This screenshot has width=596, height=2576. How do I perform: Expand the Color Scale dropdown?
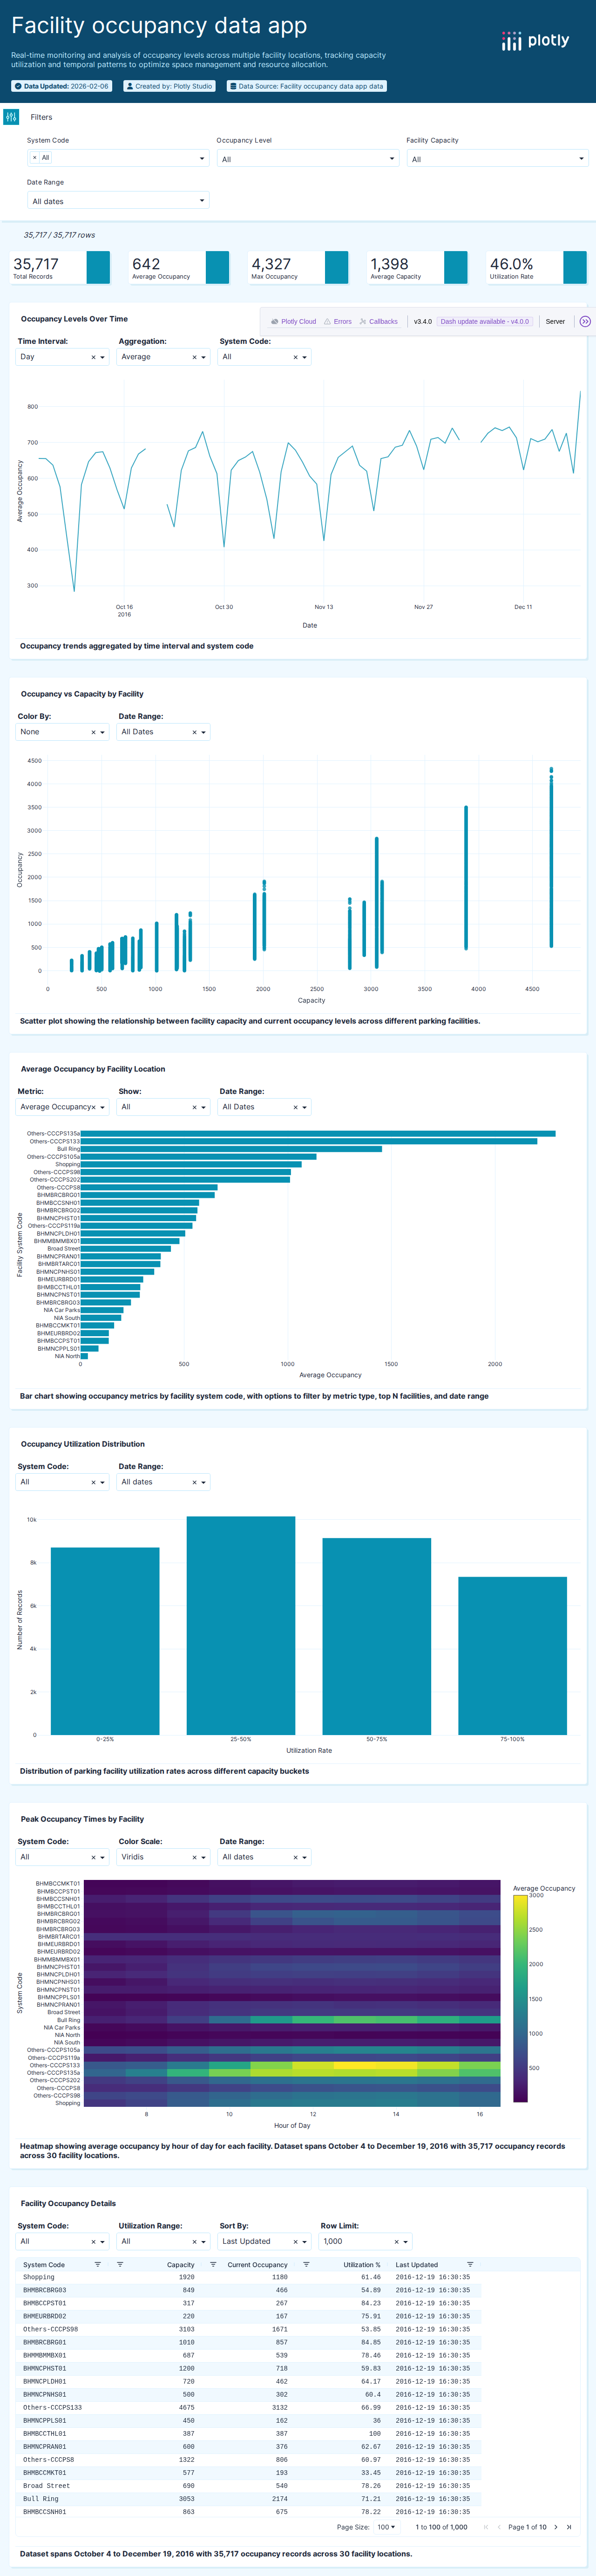pyautogui.click(x=203, y=1857)
